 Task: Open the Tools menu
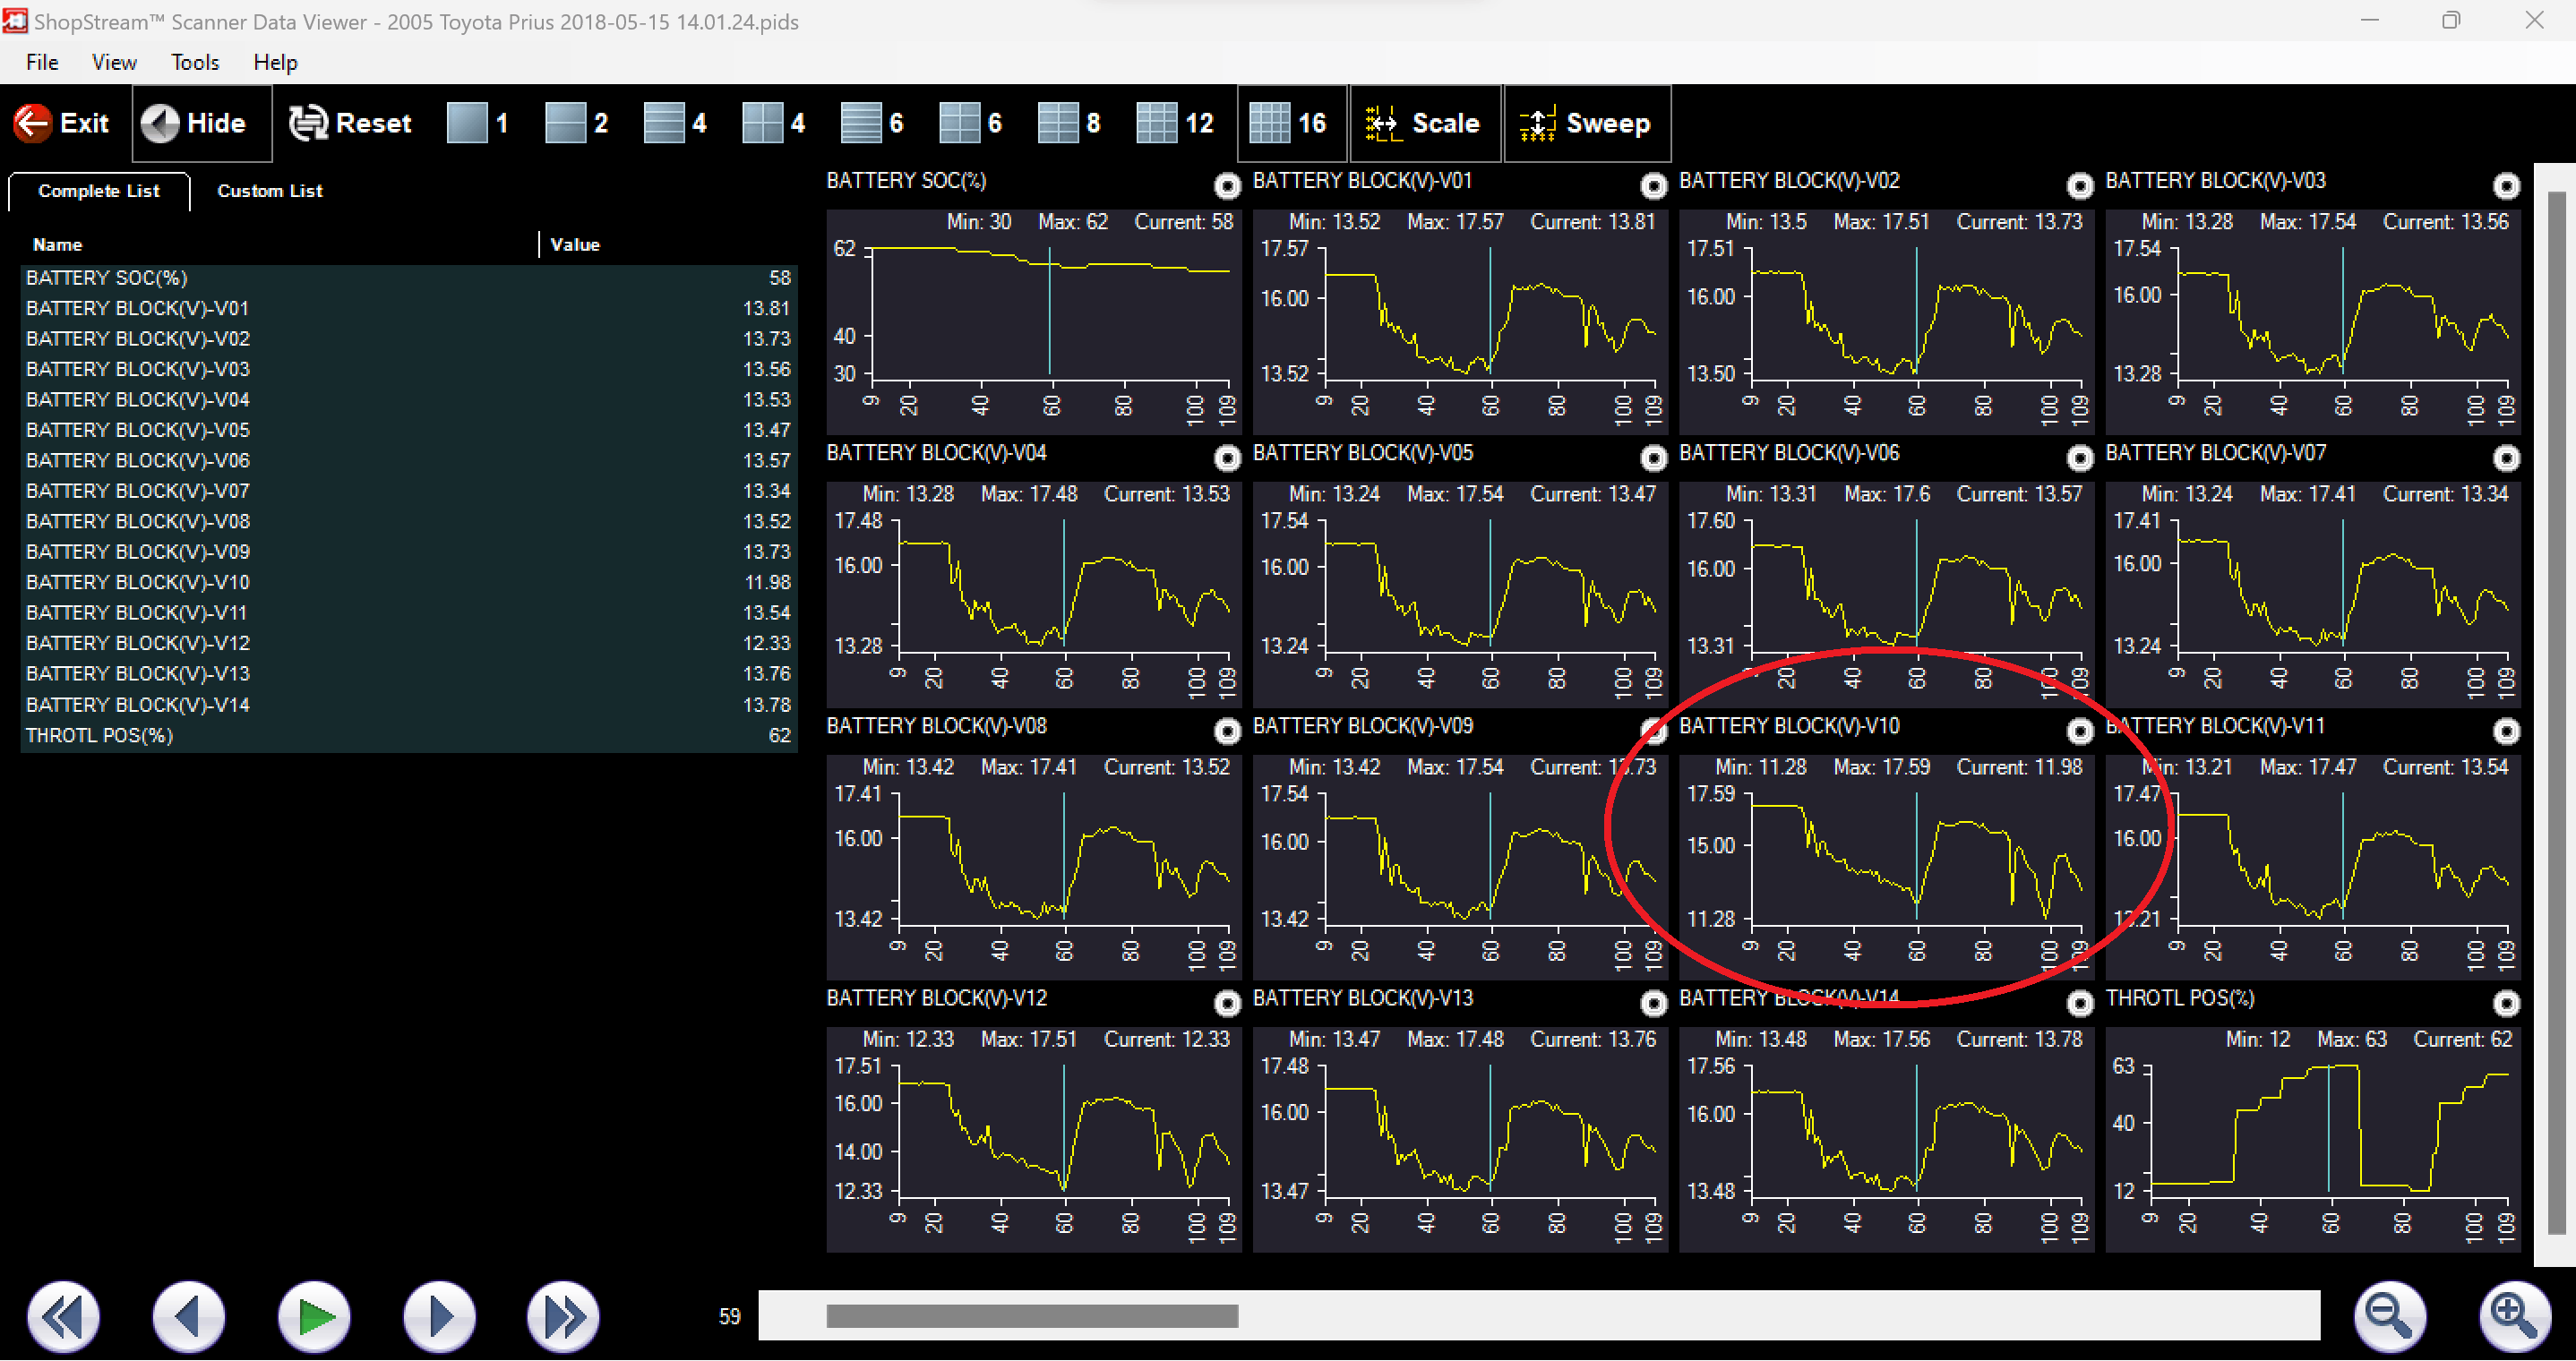coord(194,62)
